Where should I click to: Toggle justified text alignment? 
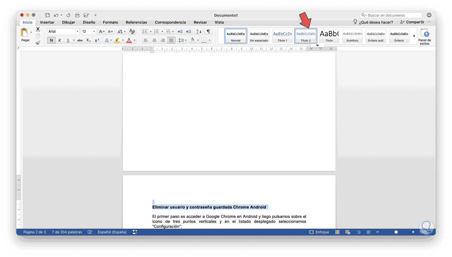[171, 40]
